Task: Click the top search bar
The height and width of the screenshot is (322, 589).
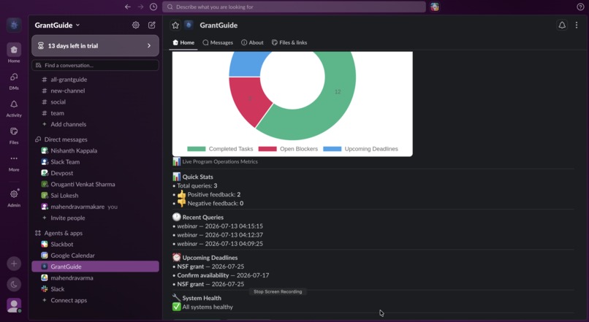Action: tap(294, 7)
